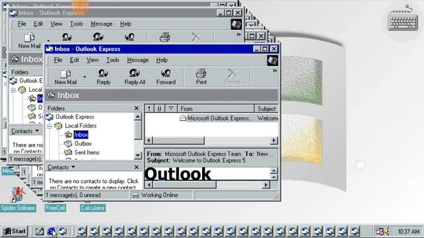This screenshot has width=424, height=238.
Task: Sort by Flag column header
Action: (171, 108)
